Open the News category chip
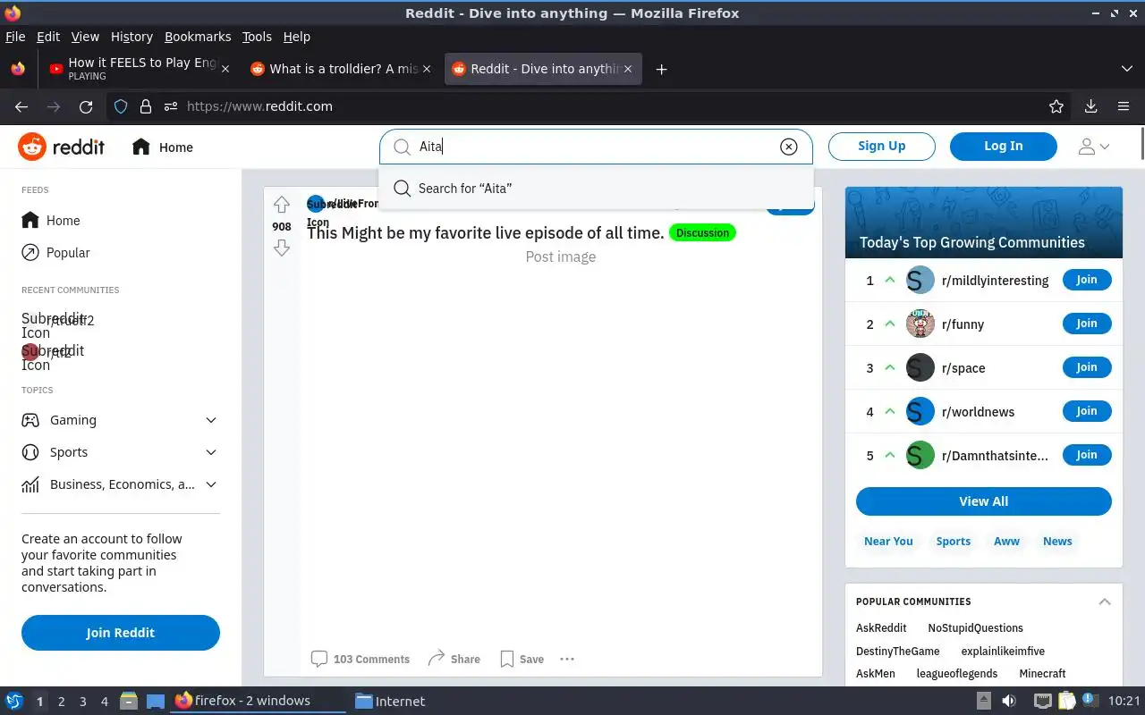 pos(1057,541)
